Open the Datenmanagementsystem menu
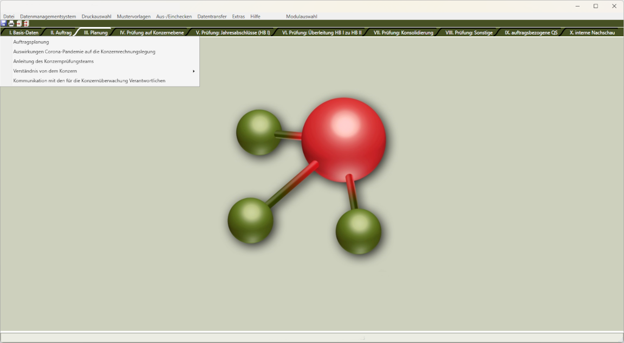The height and width of the screenshot is (343, 624). [48, 16]
